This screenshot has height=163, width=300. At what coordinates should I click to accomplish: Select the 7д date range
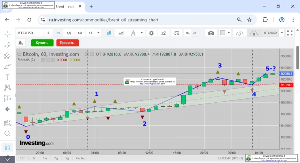pos(56,158)
